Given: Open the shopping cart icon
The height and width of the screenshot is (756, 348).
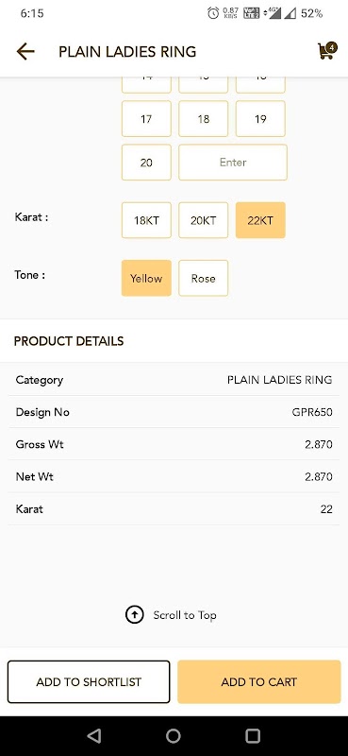Looking at the screenshot, I should pos(326,52).
